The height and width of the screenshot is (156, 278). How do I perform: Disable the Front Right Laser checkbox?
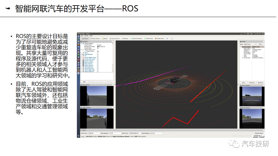point(98,57)
